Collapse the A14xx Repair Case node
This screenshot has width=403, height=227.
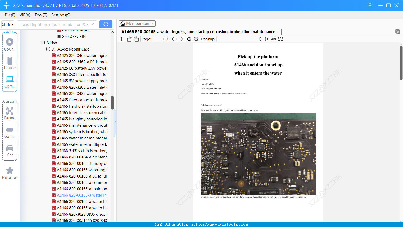(48, 49)
